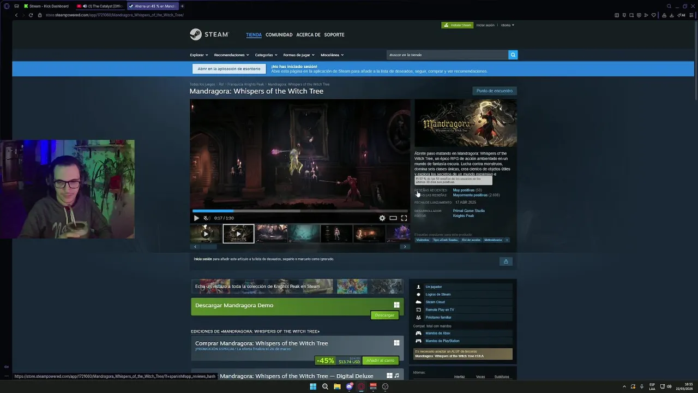The width and height of the screenshot is (698, 393).
Task: Open the idioma language dropdown
Action: click(507, 25)
